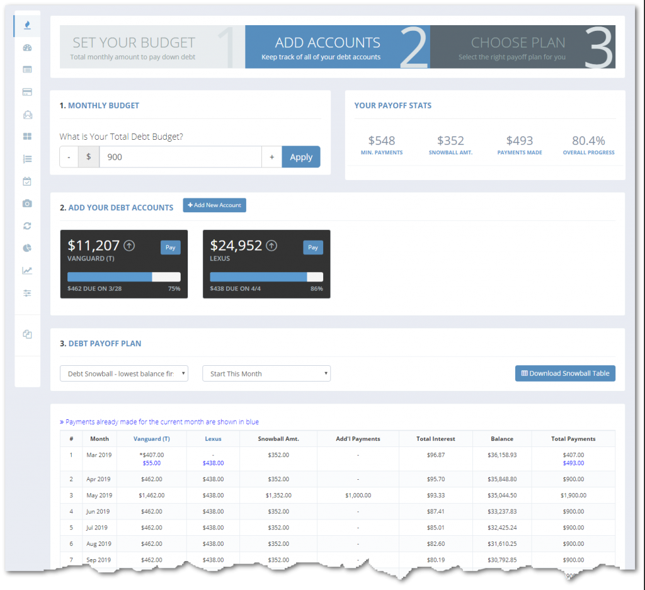
Task: Open the pie chart sidebar icon
Action: tap(26, 248)
